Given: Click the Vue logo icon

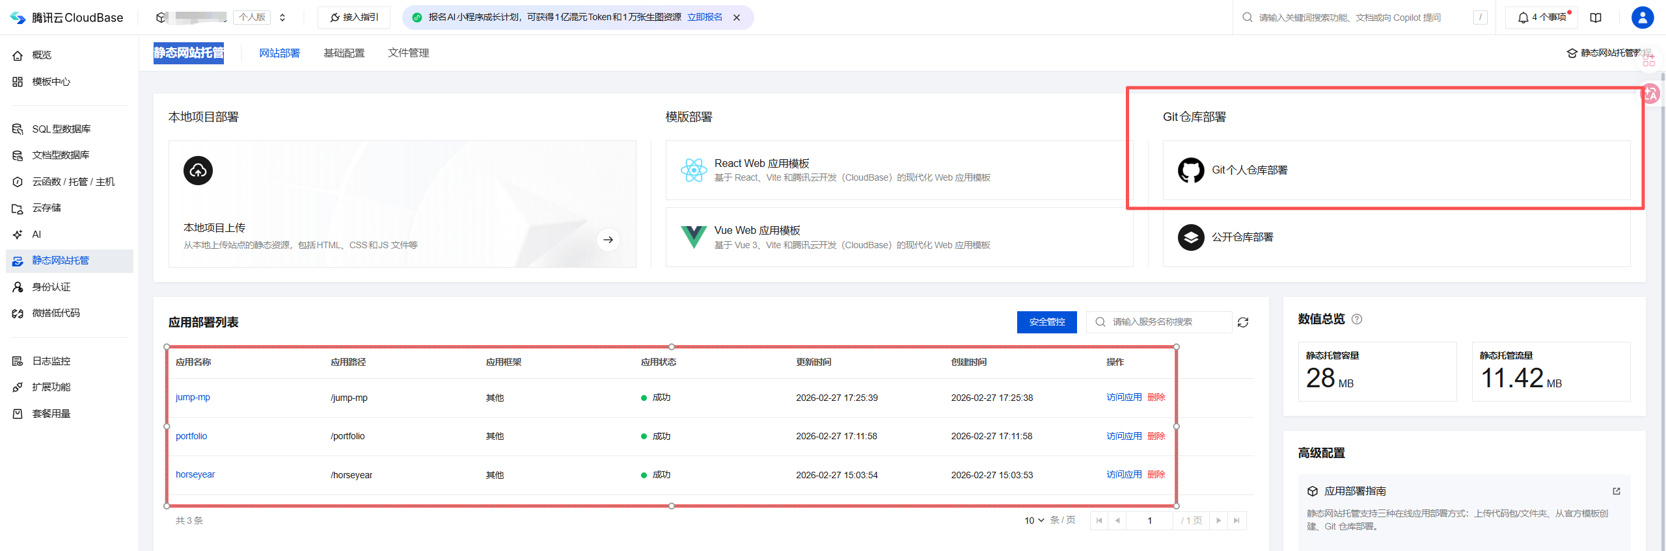Looking at the screenshot, I should (694, 237).
